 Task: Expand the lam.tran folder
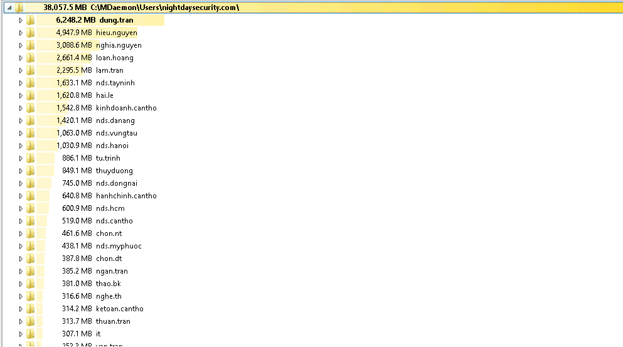click(x=21, y=70)
